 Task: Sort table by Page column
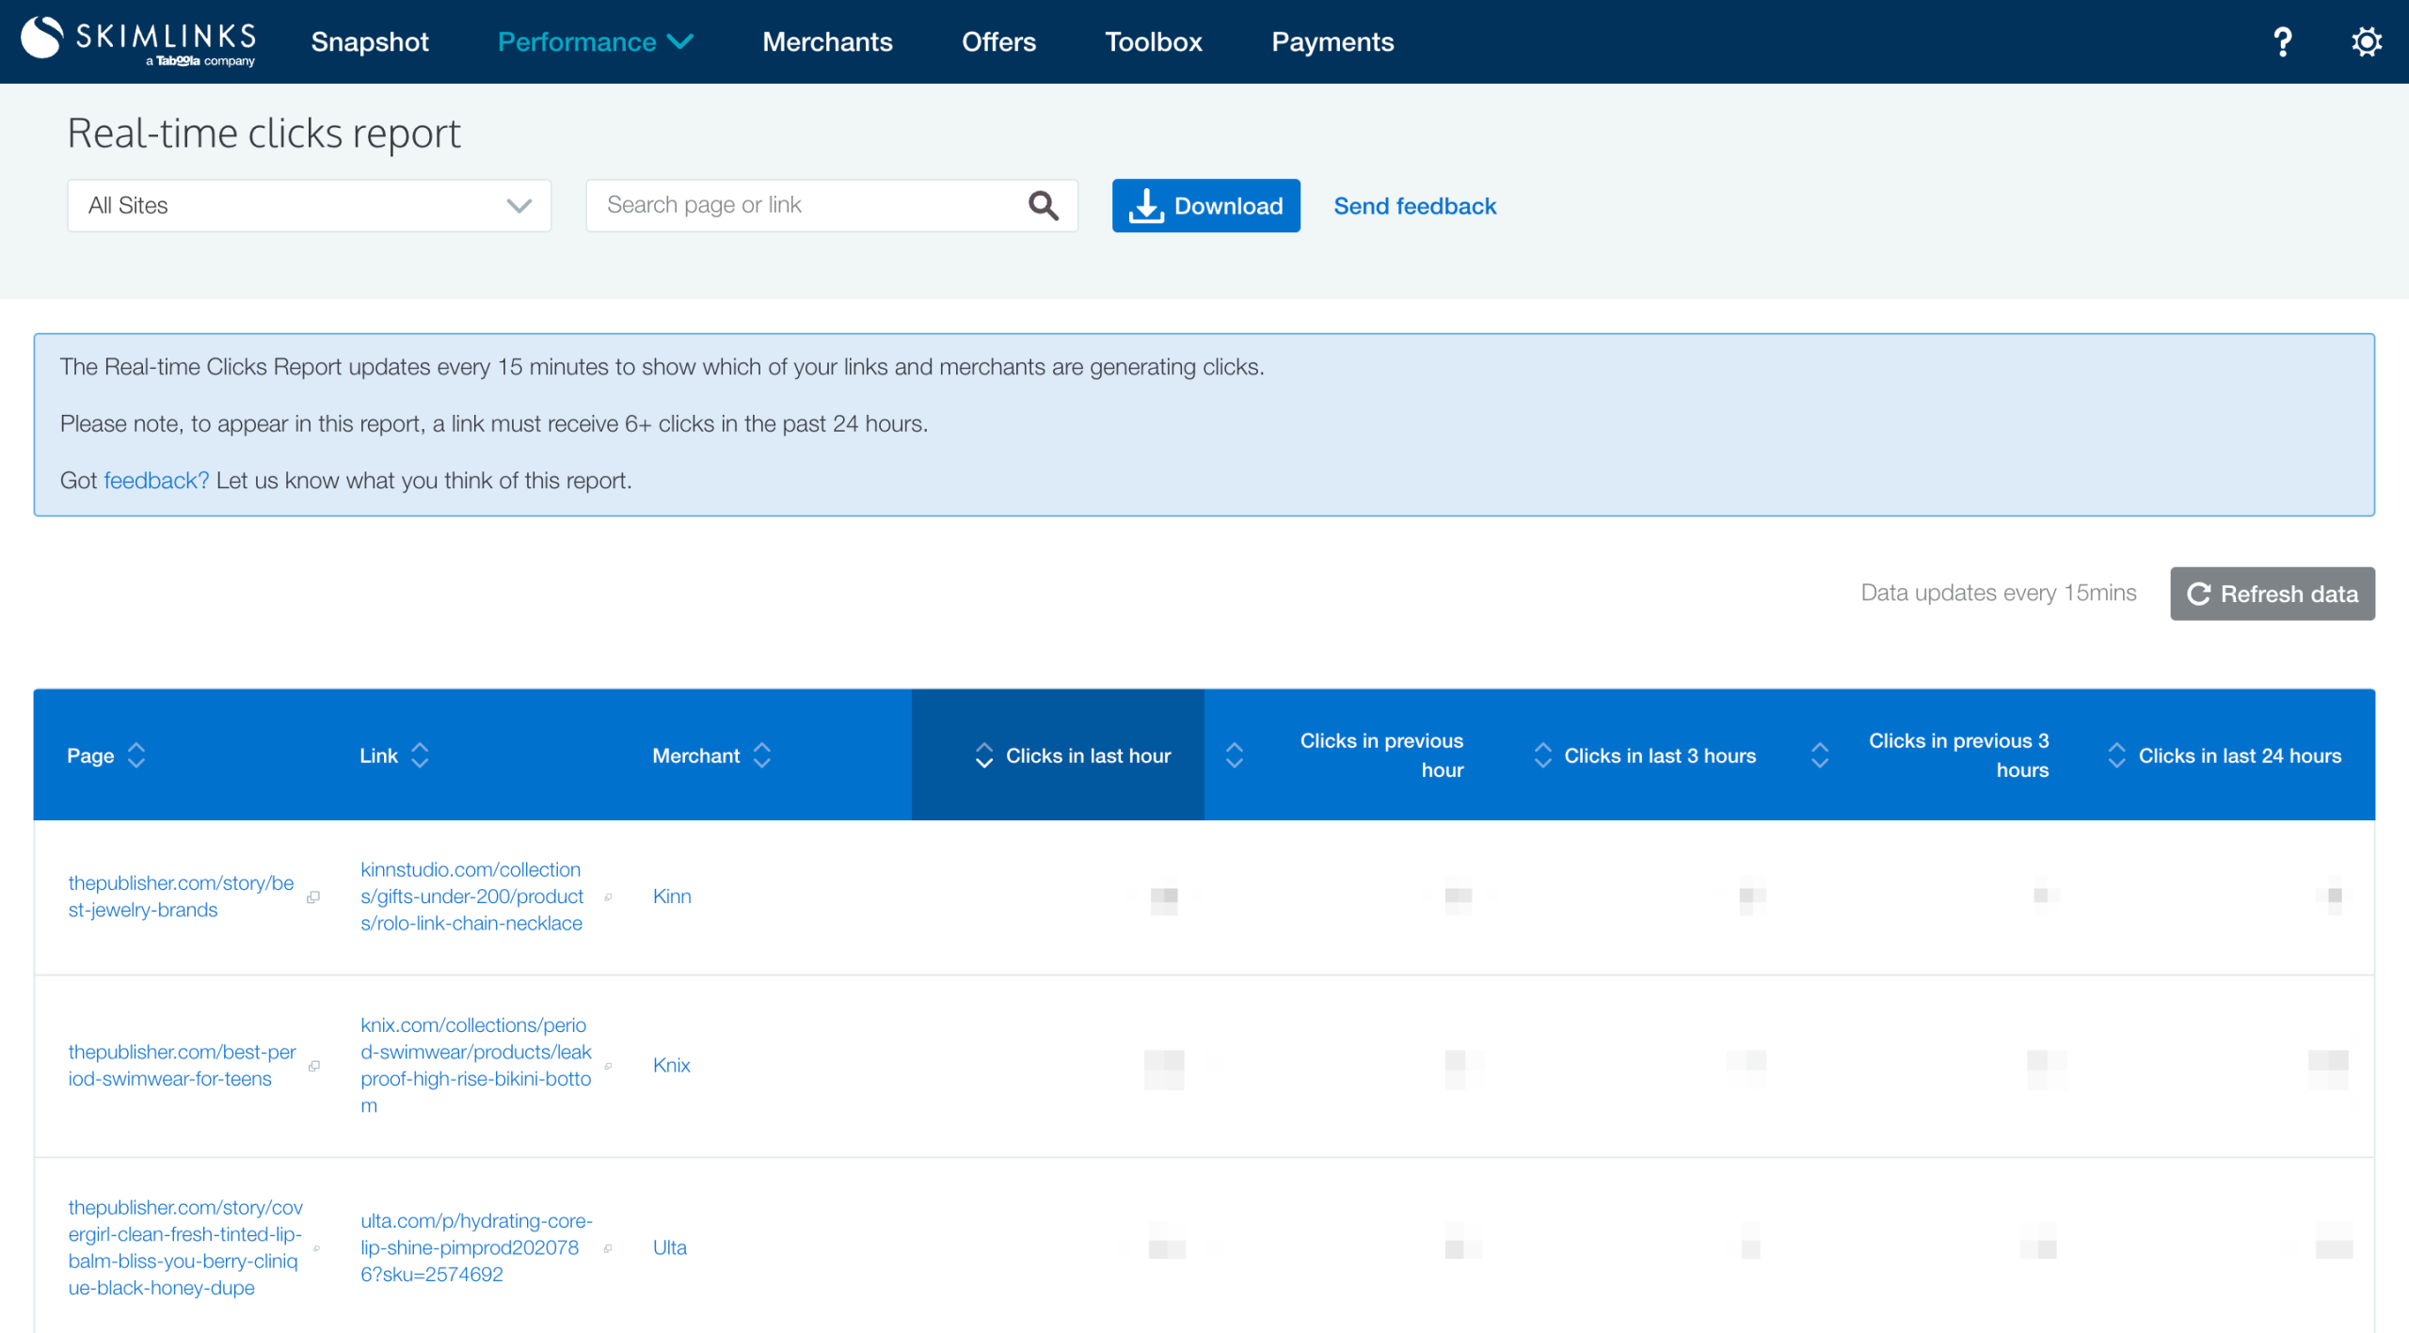click(136, 755)
